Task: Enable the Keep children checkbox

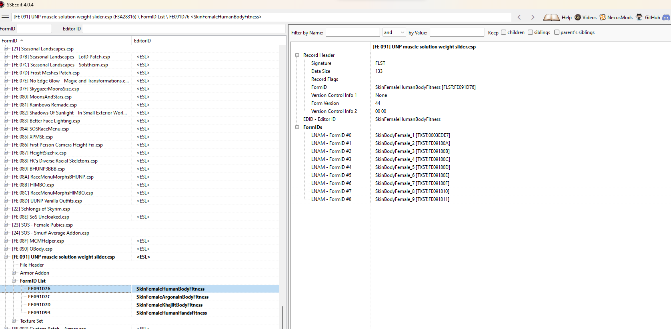Action: pyautogui.click(x=503, y=32)
